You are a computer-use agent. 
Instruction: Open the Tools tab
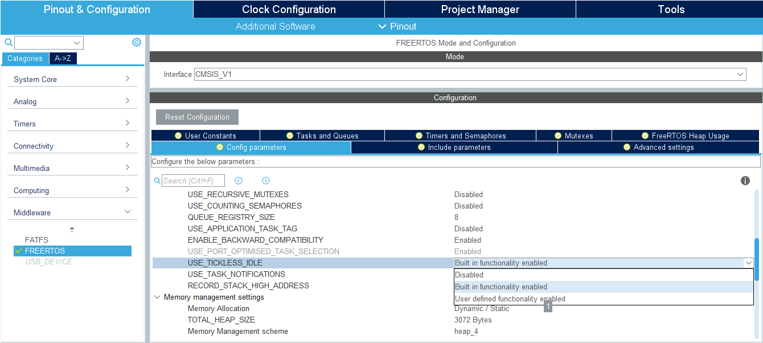[671, 9]
